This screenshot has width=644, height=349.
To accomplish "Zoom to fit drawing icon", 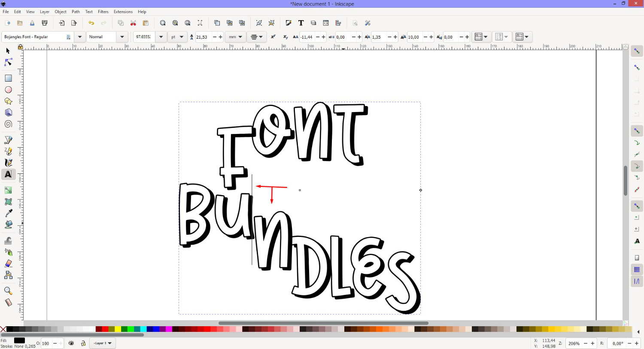I will [x=175, y=23].
